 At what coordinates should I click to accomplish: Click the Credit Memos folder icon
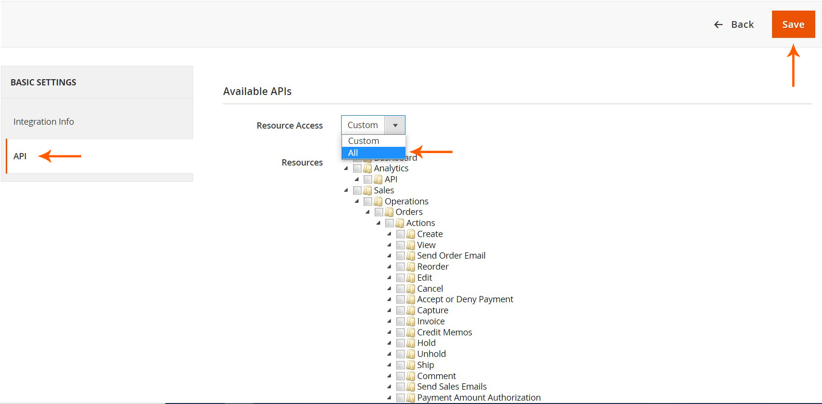[x=411, y=333]
